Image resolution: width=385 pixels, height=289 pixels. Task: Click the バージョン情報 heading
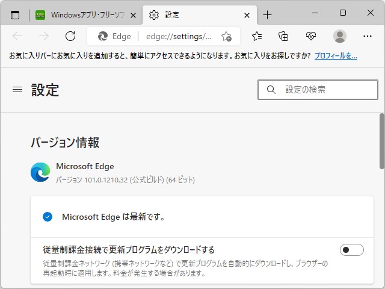65,143
